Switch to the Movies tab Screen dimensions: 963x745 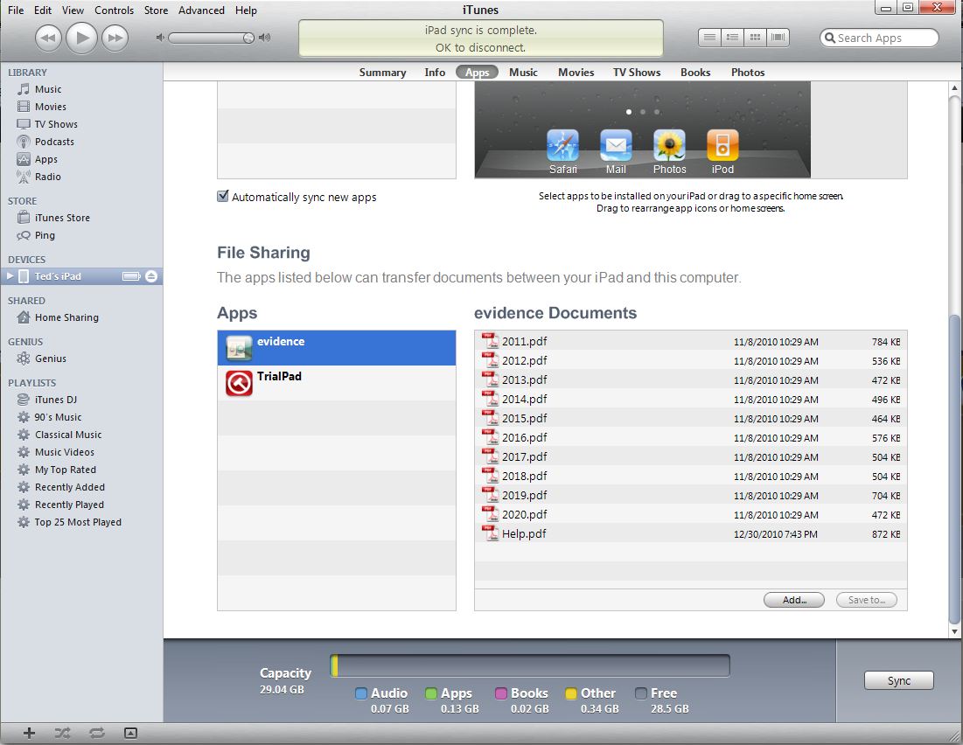coord(576,72)
